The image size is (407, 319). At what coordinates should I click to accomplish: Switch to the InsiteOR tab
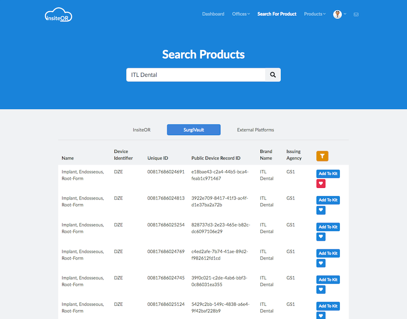point(141,130)
